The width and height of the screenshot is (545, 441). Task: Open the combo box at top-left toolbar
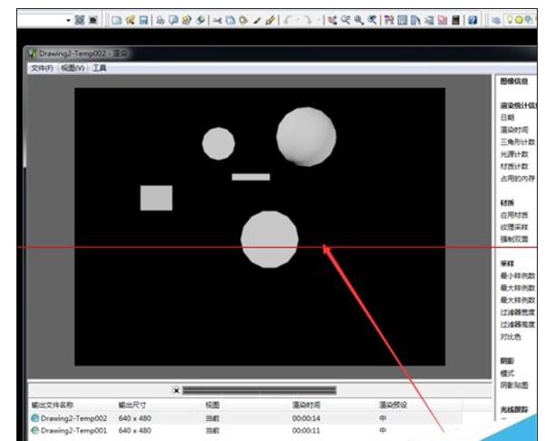tap(69, 19)
